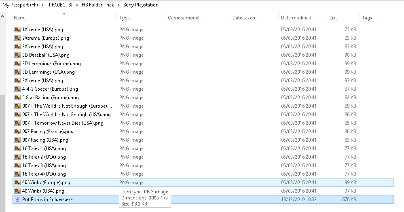Select file name Put Roms in Folders.exe
404x212 pixels.
pyautogui.click(x=47, y=199)
